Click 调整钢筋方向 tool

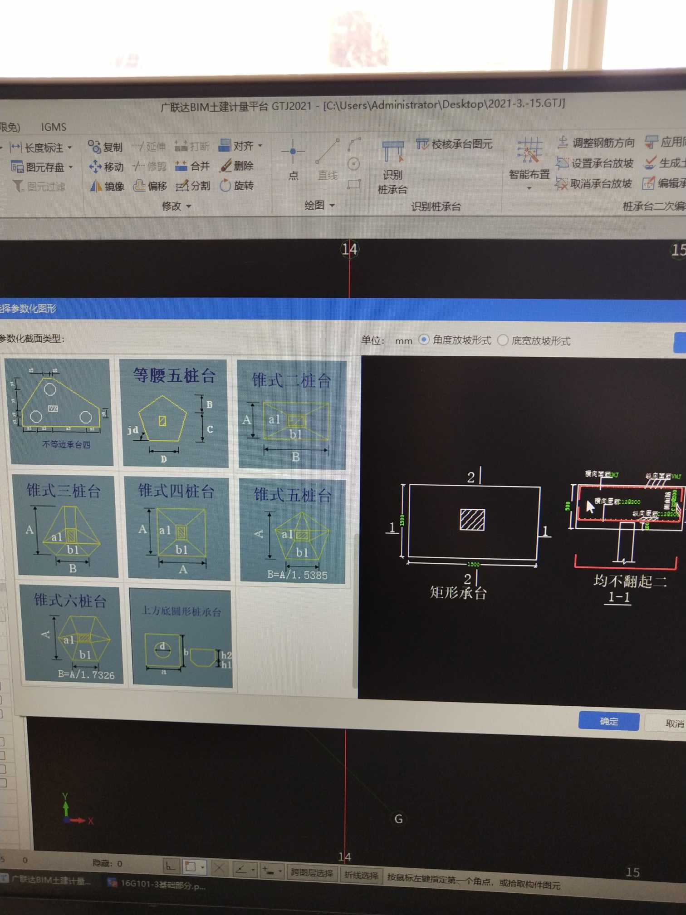click(x=596, y=143)
